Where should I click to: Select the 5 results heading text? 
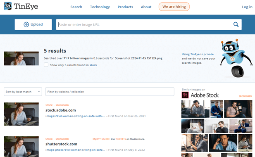(x=55, y=51)
